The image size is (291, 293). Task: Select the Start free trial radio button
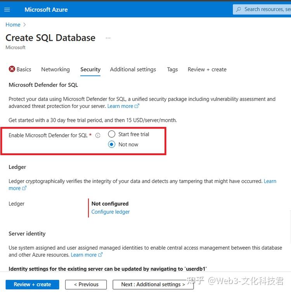click(x=112, y=134)
